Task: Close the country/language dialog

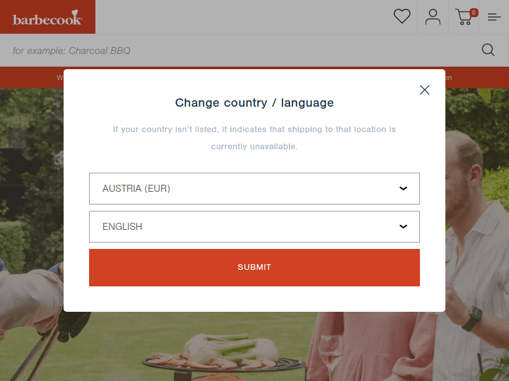Action: click(x=424, y=90)
